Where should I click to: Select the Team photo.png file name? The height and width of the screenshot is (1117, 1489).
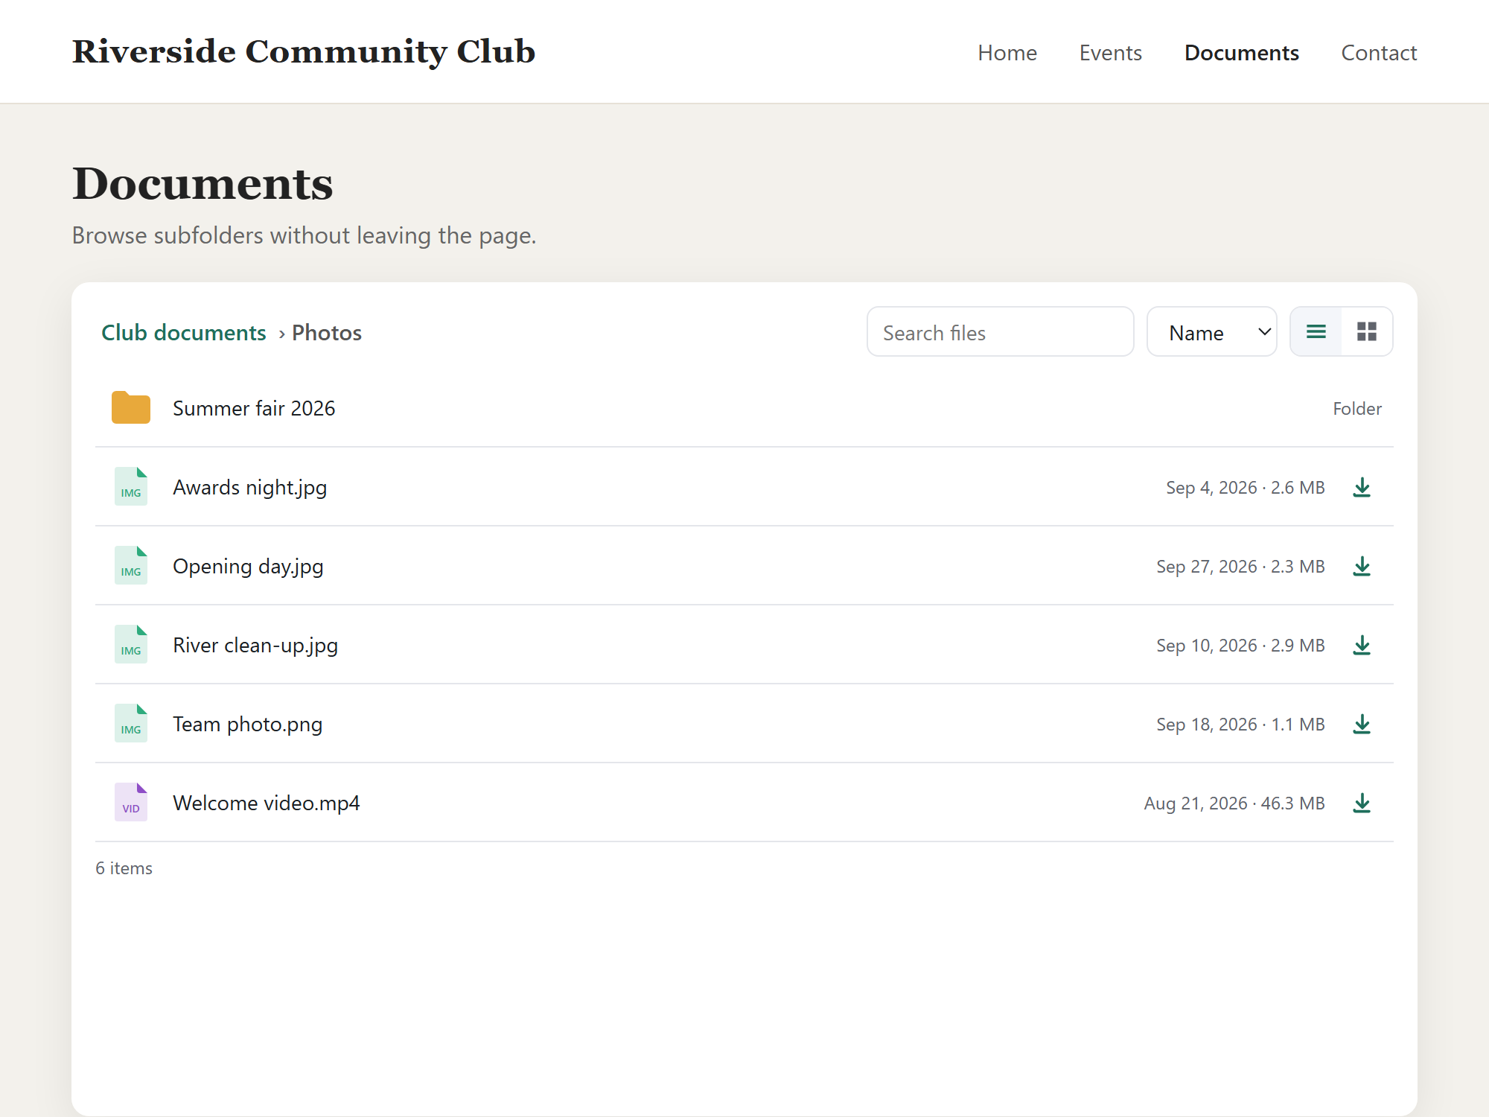pyautogui.click(x=248, y=725)
